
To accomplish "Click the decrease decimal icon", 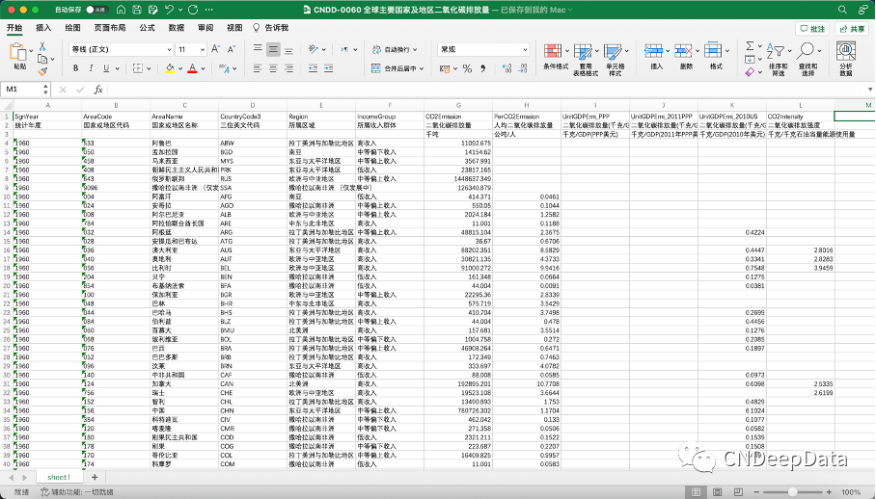I will pyautogui.click(x=523, y=68).
